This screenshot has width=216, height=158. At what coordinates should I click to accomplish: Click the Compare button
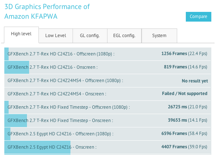point(198,17)
